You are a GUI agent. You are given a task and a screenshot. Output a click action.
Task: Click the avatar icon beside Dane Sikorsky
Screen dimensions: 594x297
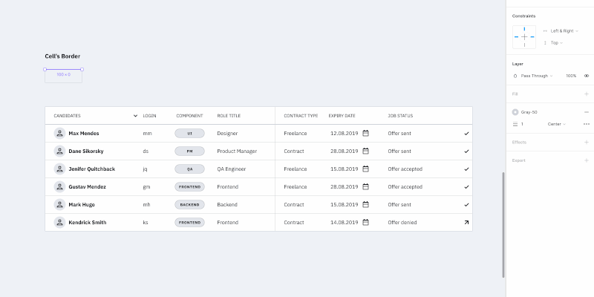click(x=59, y=151)
